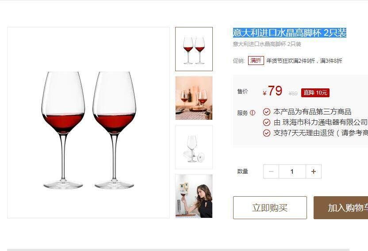
Task: Decrease quantity with the minus button
Action: (271, 171)
